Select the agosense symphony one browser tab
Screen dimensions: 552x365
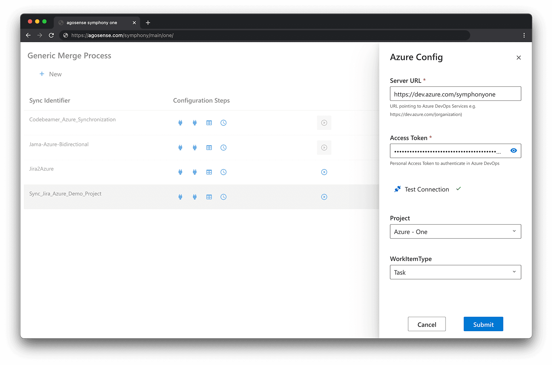coord(92,23)
